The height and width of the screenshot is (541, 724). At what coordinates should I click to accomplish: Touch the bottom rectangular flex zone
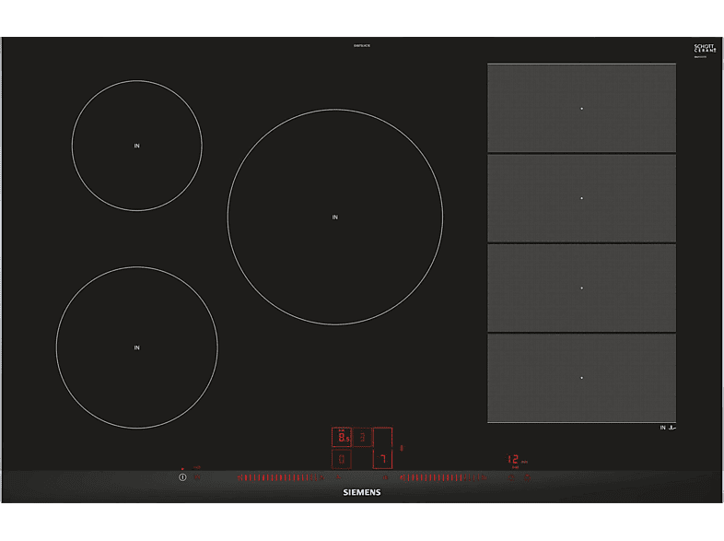pos(581,378)
